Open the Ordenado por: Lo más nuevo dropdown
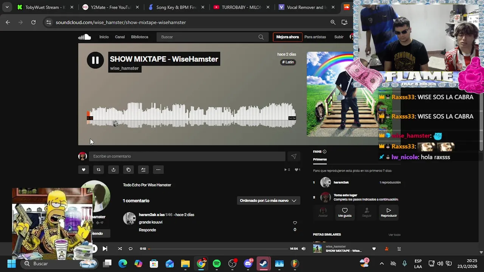This screenshot has height=272, width=484. click(x=268, y=201)
